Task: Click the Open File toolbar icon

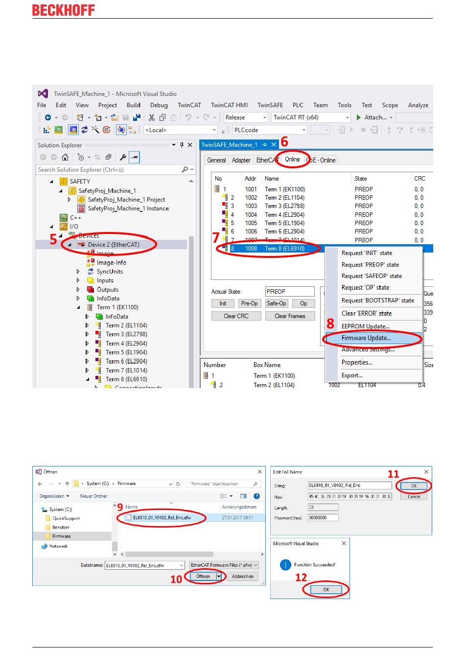Action: [115, 117]
